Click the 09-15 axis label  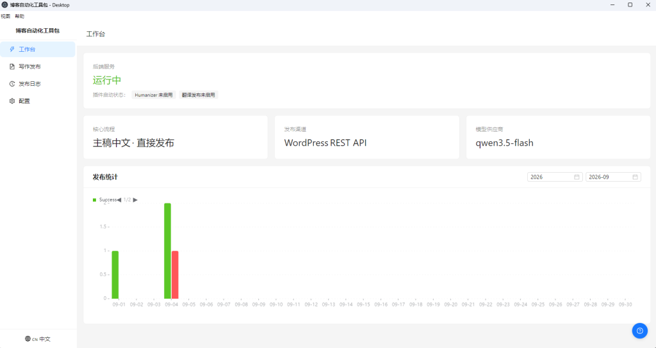click(364, 304)
